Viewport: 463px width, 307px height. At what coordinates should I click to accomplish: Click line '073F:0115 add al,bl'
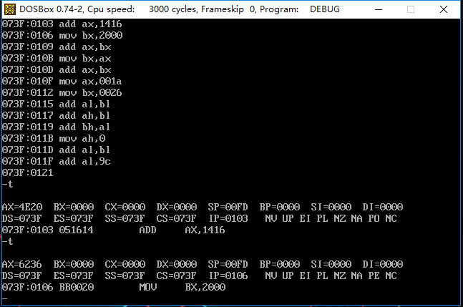coord(56,104)
